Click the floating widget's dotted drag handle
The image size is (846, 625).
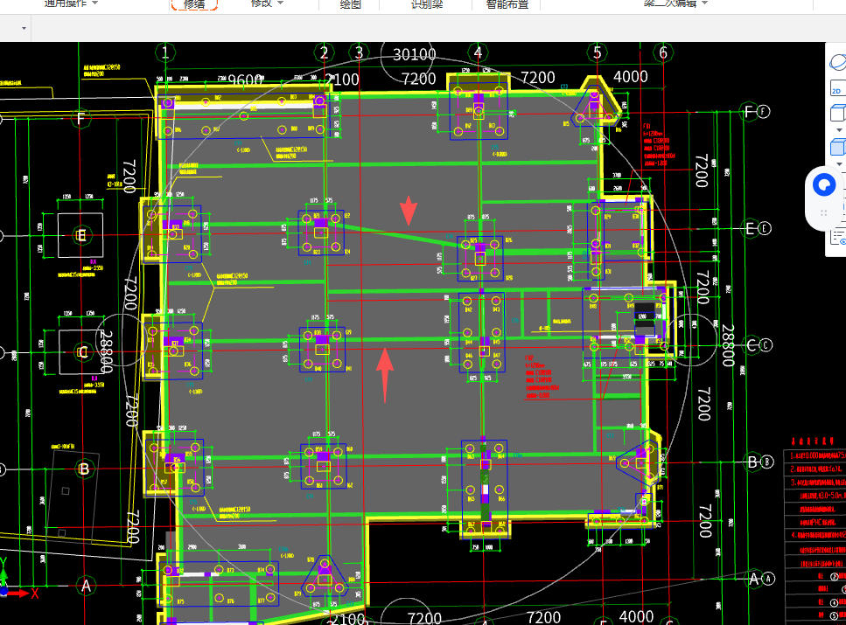click(x=824, y=213)
